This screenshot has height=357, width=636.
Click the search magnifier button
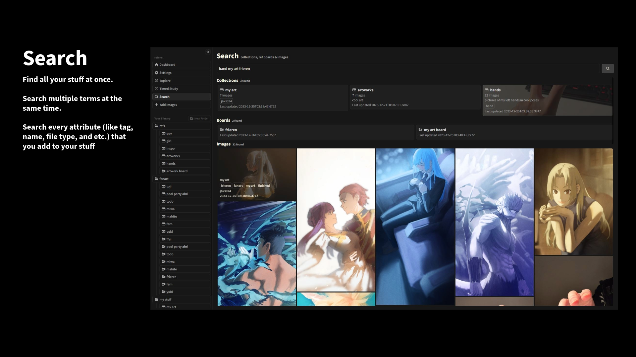[608, 68]
